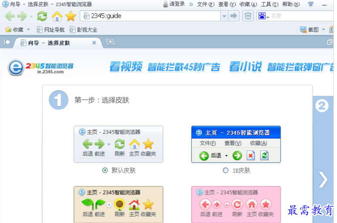337x223 pixels.
Task: Click the pink skin preview thumbnail
Action: (236, 204)
